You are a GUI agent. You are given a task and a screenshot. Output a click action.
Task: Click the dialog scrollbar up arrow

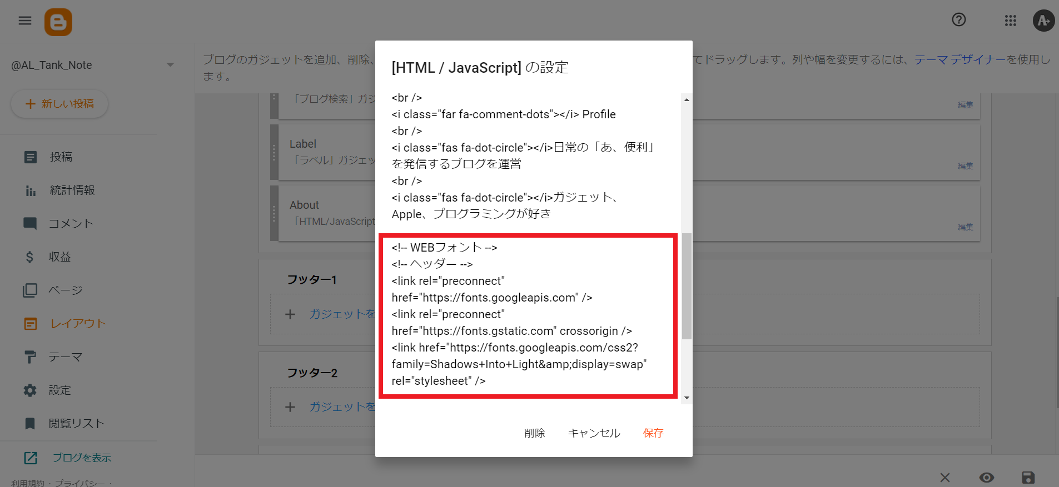pyautogui.click(x=687, y=100)
